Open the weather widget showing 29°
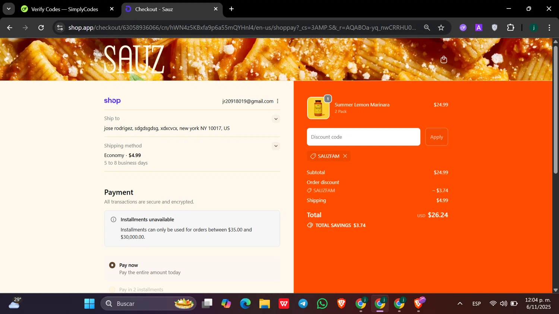Screen dimensions: 559x314 (x=15, y=303)
